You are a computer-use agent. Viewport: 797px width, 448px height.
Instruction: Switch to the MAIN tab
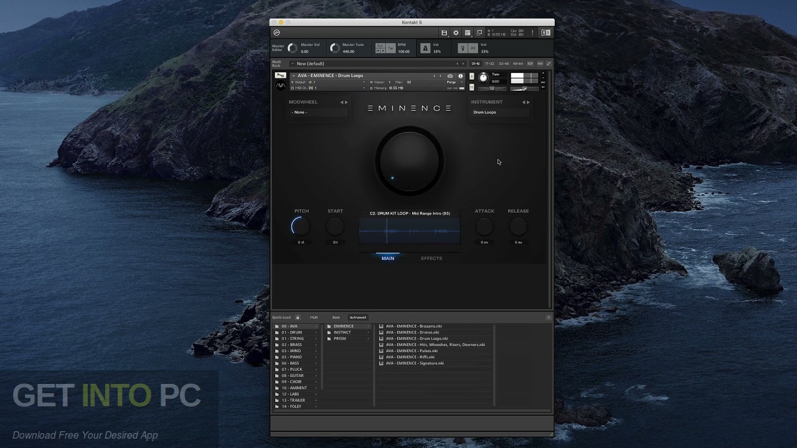click(388, 258)
